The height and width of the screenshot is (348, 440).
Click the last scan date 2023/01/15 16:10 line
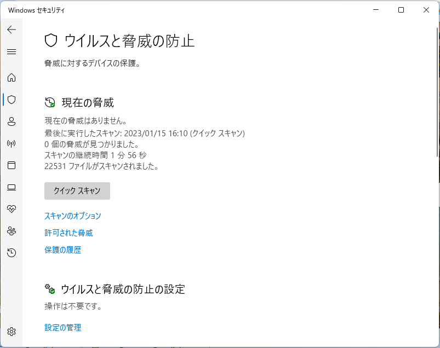click(x=145, y=133)
